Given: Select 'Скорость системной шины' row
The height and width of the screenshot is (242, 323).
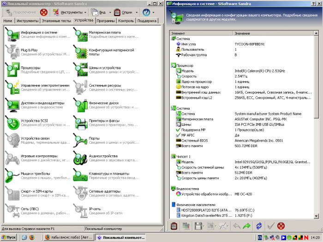Looking at the screenshot, I should 241,167.
